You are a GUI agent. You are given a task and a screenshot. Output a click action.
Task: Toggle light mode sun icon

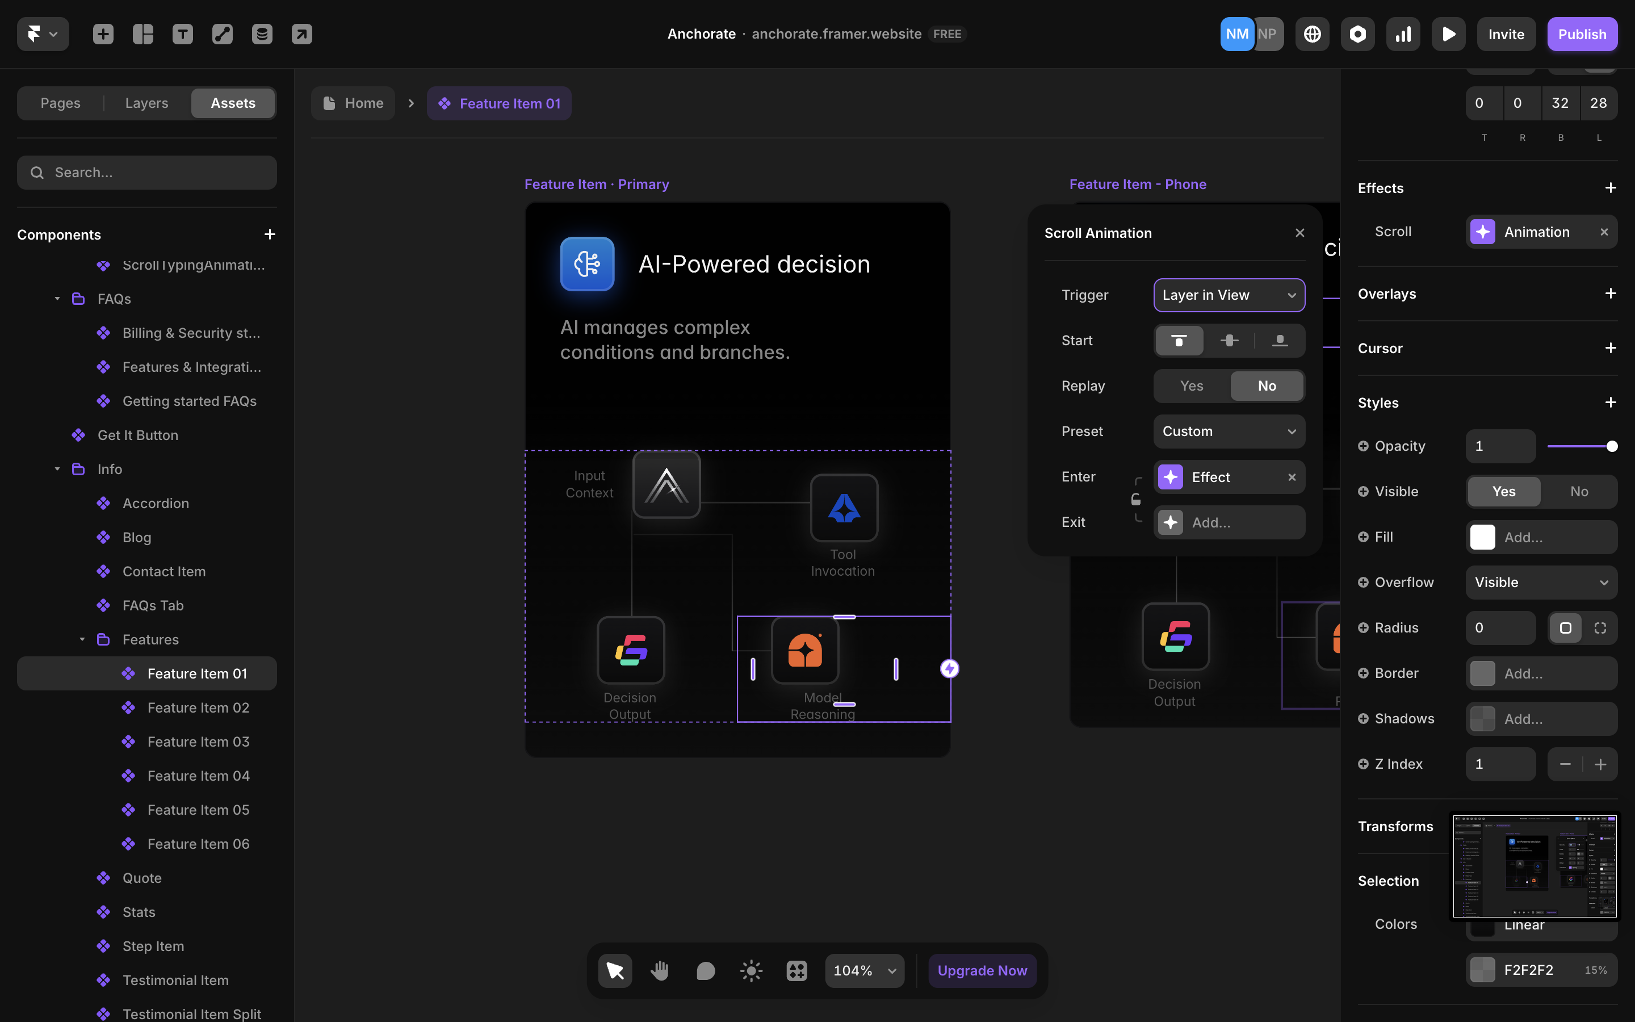(x=751, y=971)
